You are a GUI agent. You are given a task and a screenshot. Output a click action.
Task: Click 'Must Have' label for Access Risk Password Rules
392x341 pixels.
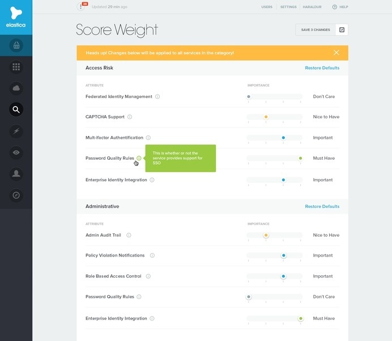(324, 158)
